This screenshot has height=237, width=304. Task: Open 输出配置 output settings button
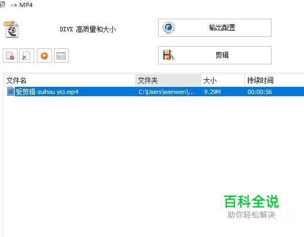[215, 27]
